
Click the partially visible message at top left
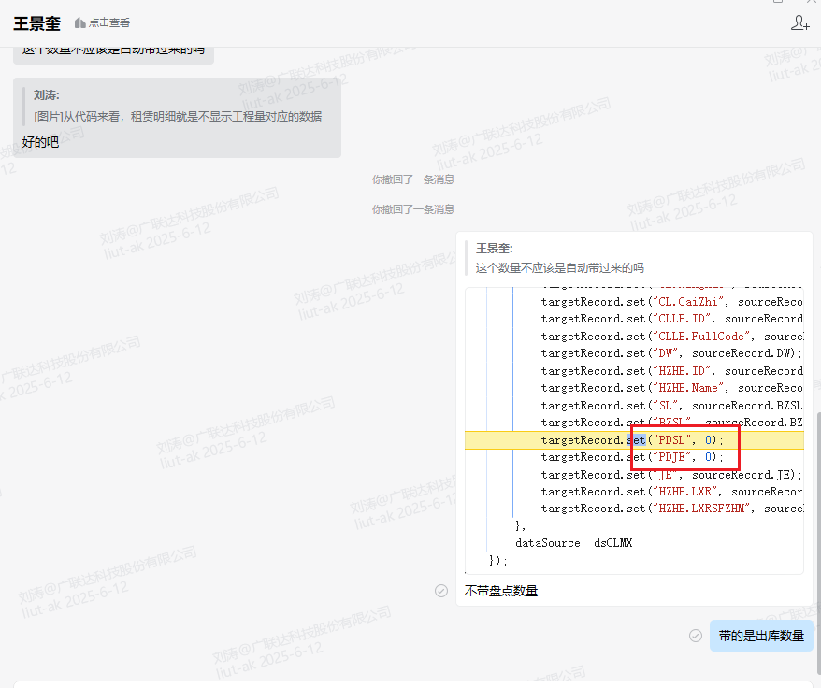coord(113,51)
